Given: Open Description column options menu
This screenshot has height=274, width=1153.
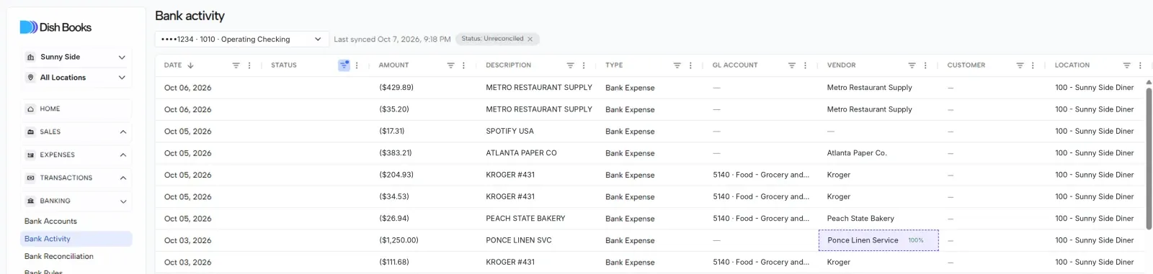Looking at the screenshot, I should pyautogui.click(x=584, y=65).
